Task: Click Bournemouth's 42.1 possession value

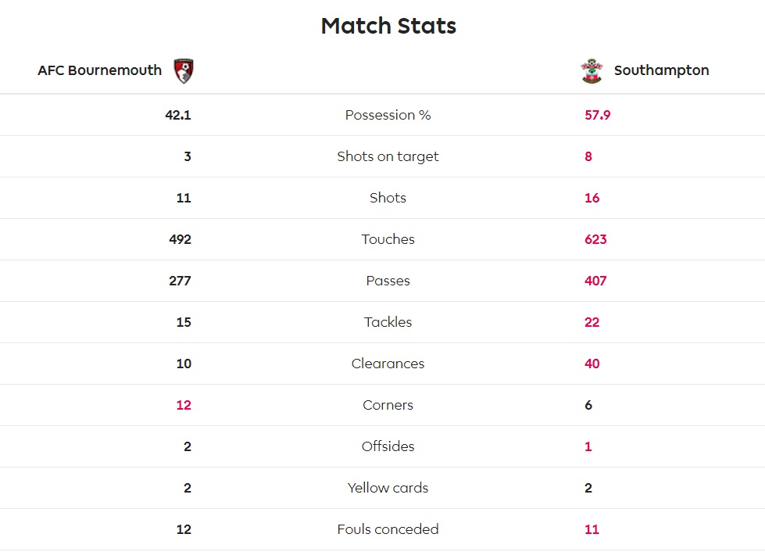Action: click(178, 115)
